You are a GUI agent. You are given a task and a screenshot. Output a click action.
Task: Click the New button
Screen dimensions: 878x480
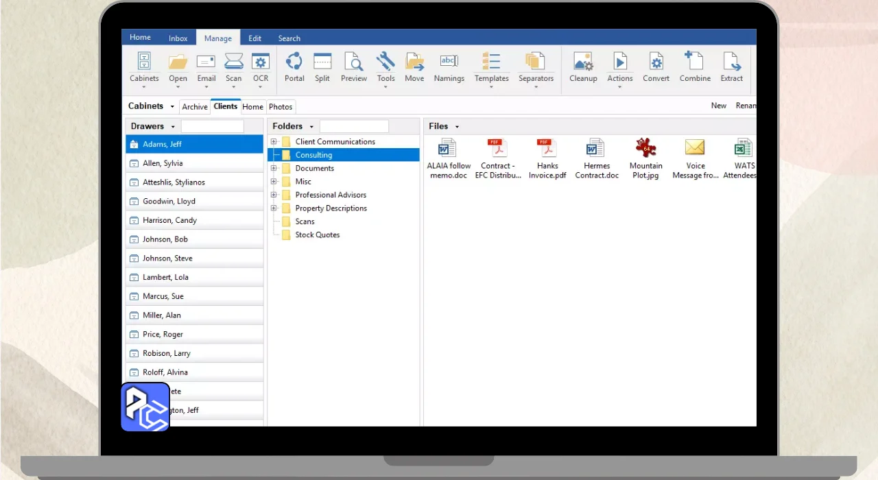[718, 106]
